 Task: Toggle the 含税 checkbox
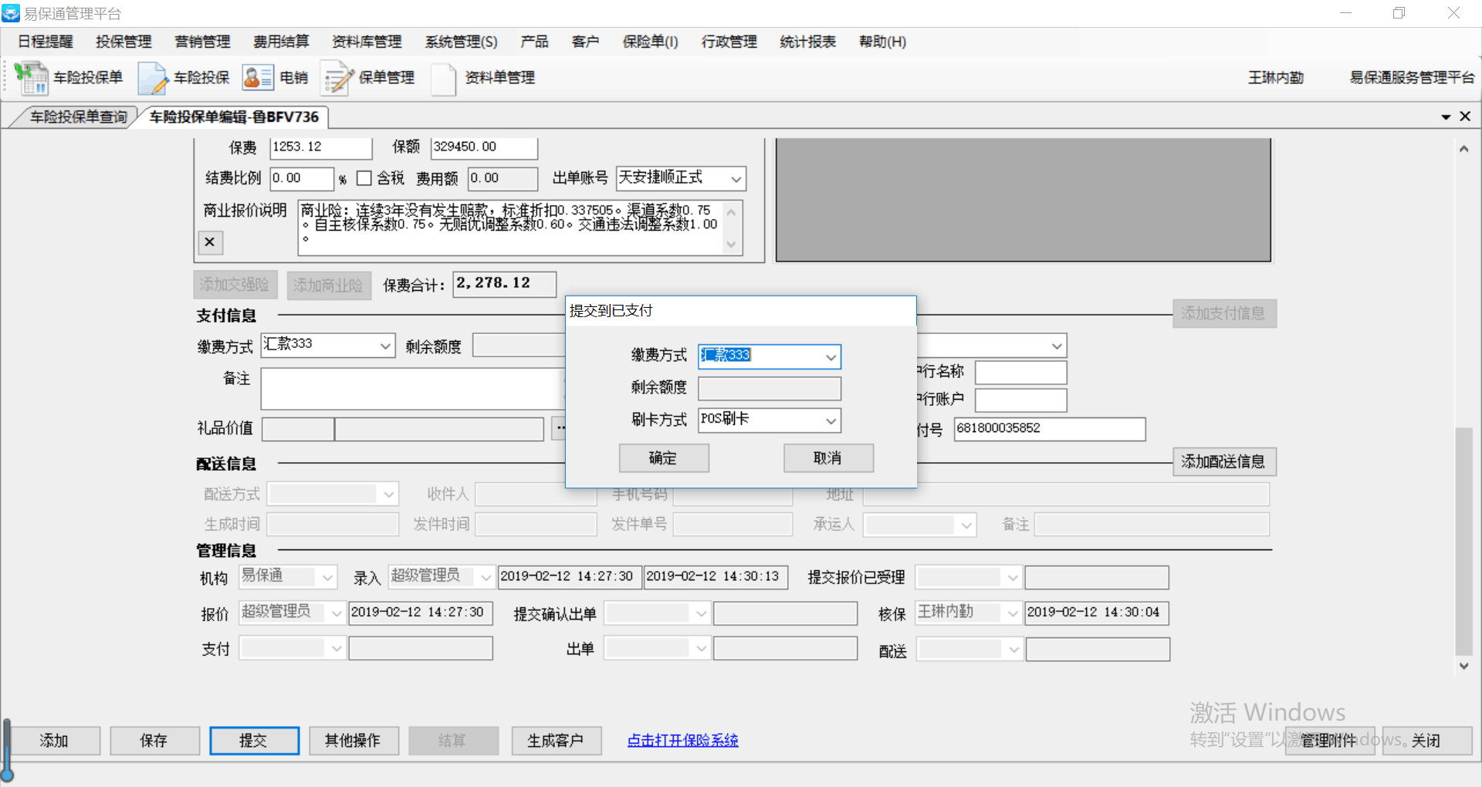(364, 178)
